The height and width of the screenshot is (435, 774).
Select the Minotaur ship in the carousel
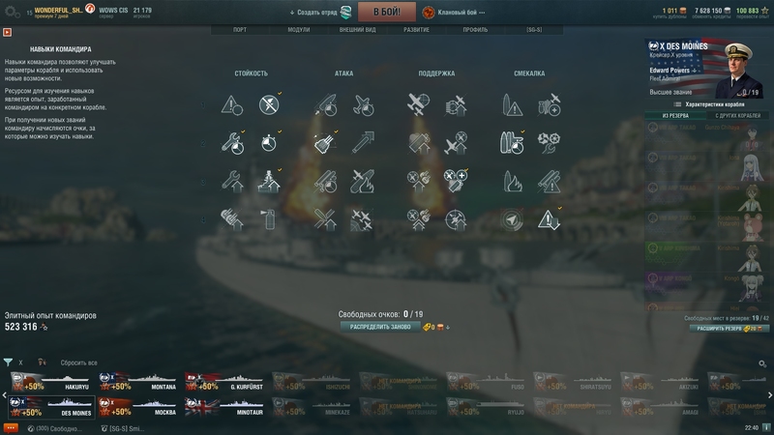[224, 407]
